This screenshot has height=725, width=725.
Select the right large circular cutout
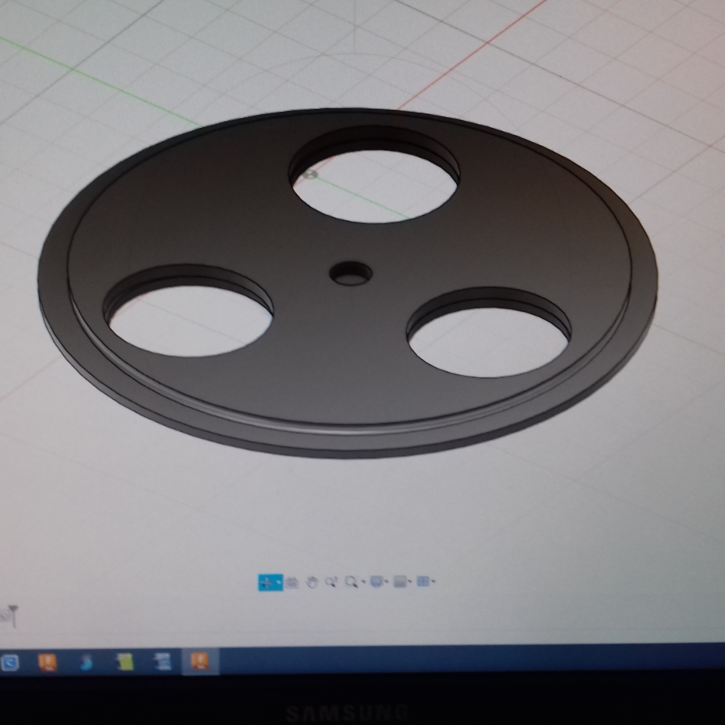[x=489, y=338]
